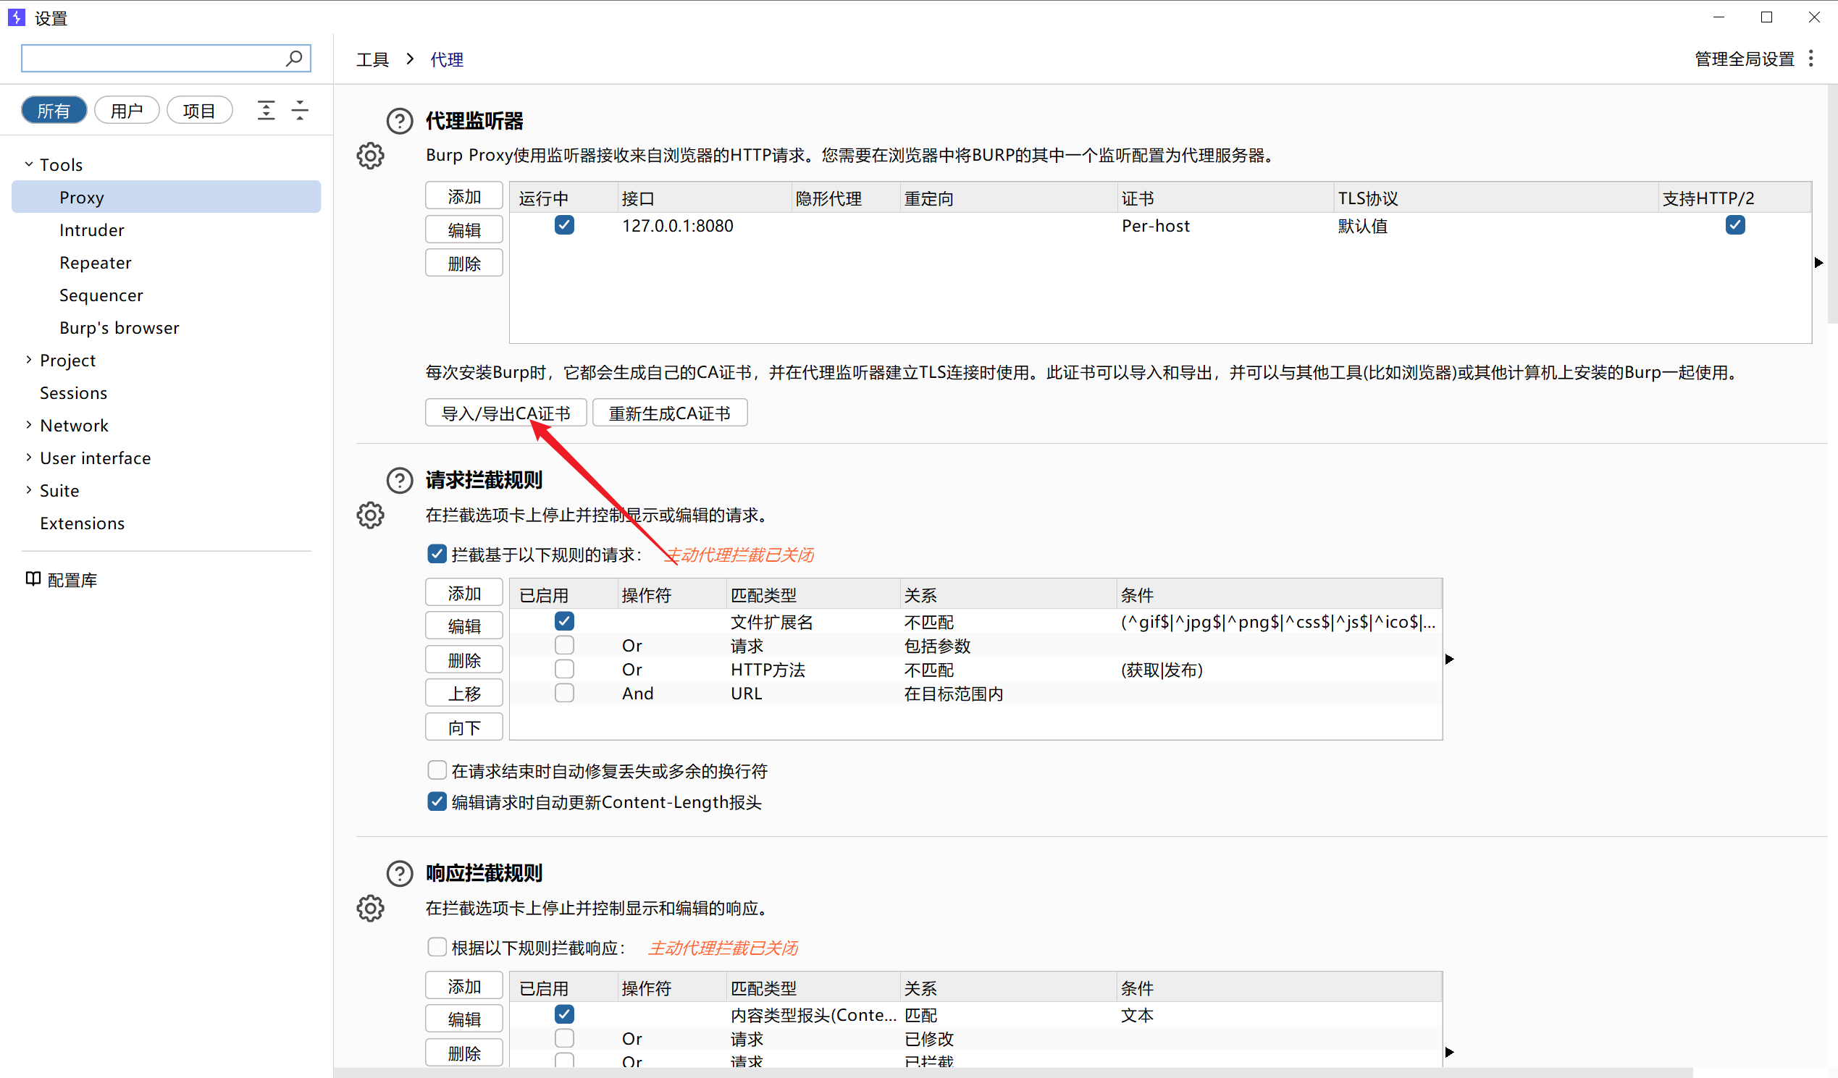Enable 在请求结束时自动修复丢失或多余的换行符 option
Image resolution: width=1838 pixels, height=1078 pixels.
pos(437,770)
